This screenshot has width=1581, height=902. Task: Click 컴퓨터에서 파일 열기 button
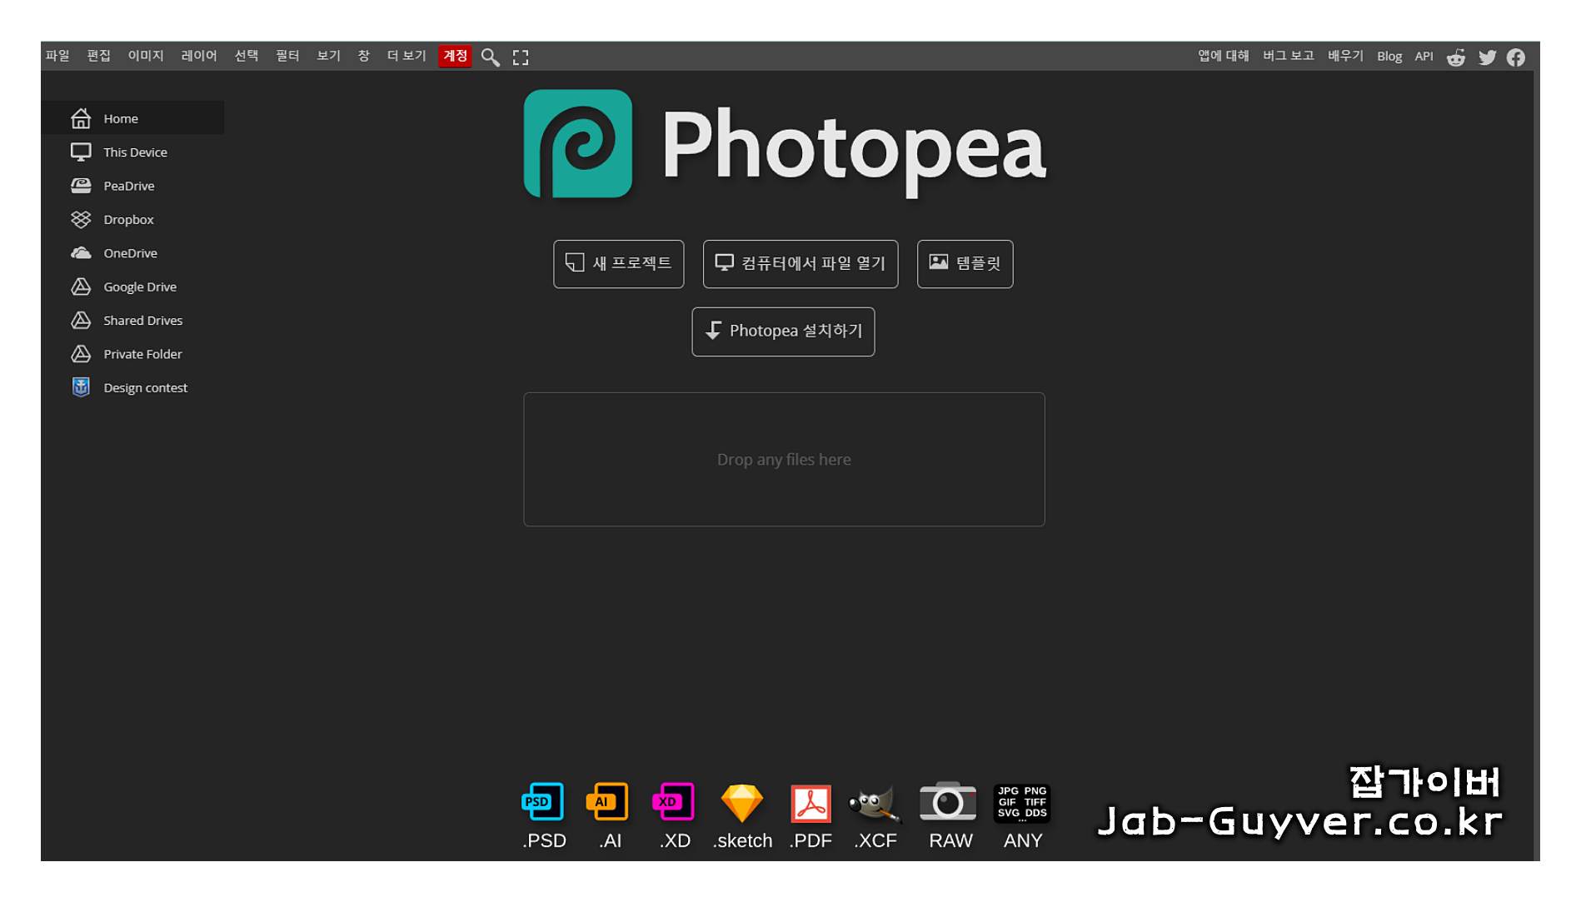click(800, 264)
